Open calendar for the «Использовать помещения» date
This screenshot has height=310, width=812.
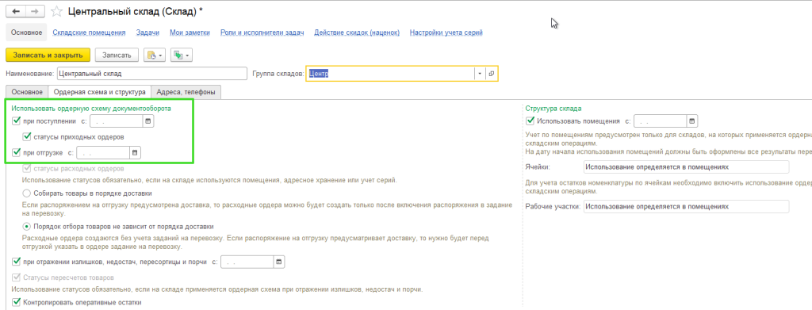pyautogui.click(x=691, y=121)
